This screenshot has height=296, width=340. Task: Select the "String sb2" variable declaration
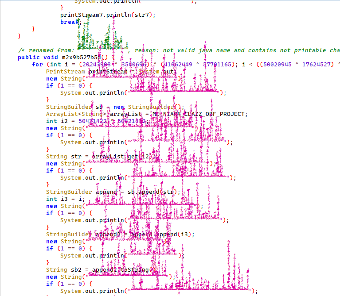[65, 269]
